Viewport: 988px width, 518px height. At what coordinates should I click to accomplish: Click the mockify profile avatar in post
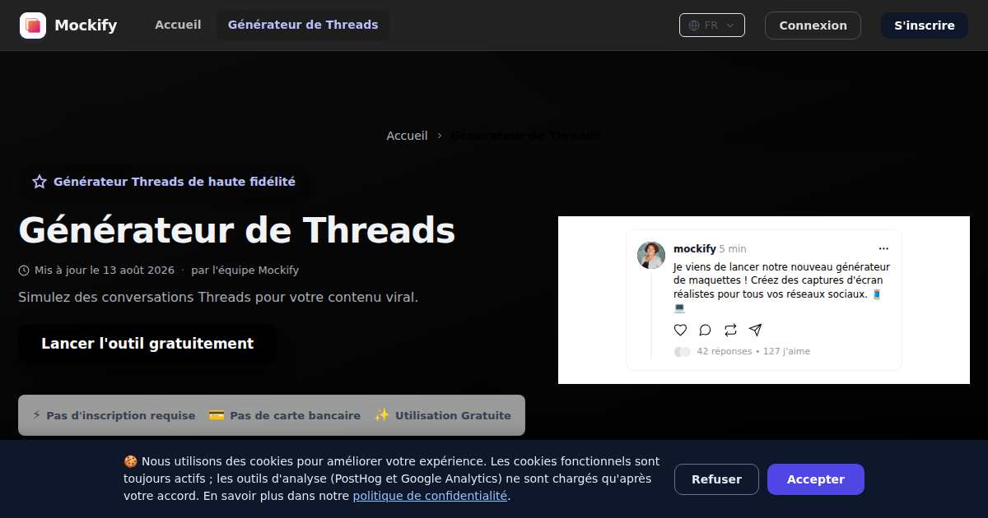(651, 255)
